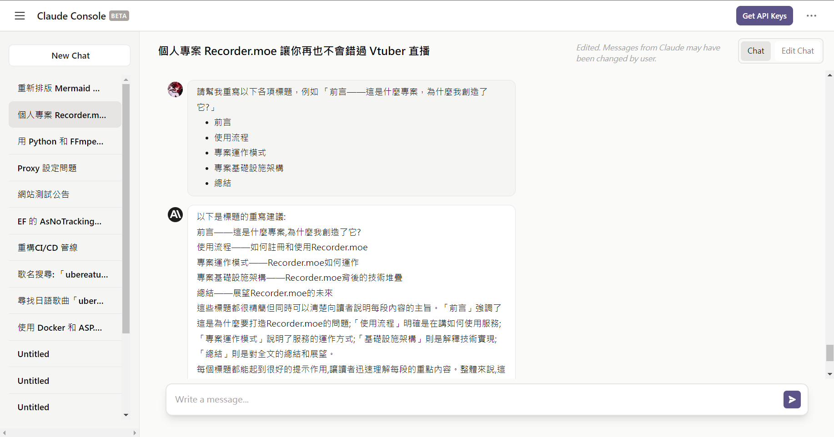Click the three-dot more options icon
The width and height of the screenshot is (834, 437).
811,16
